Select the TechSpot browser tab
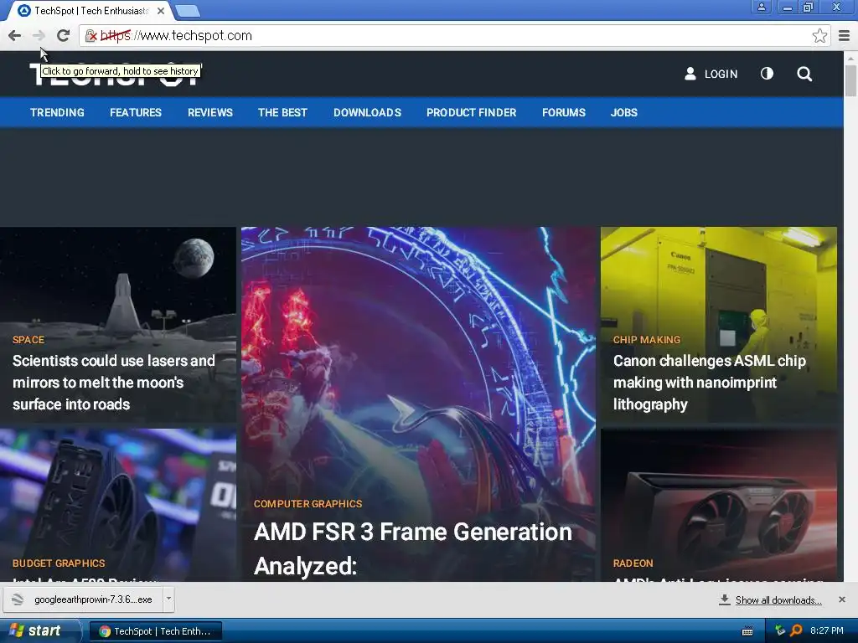Image resolution: width=858 pixels, height=643 pixels. click(x=90, y=10)
